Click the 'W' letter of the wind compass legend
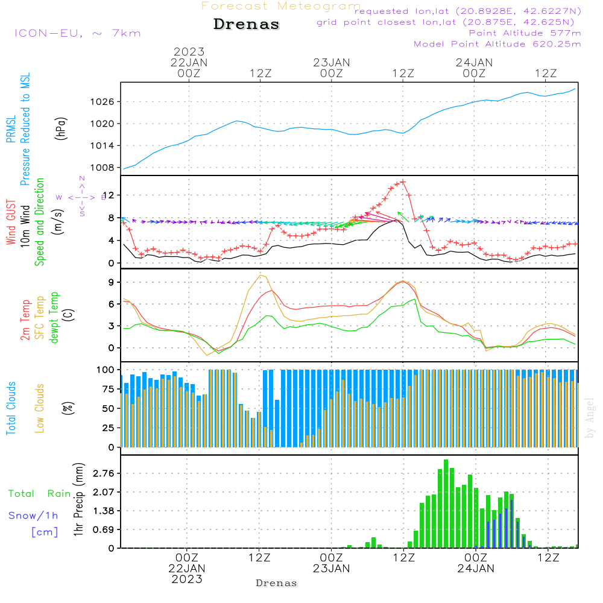603x603 pixels. coord(59,198)
